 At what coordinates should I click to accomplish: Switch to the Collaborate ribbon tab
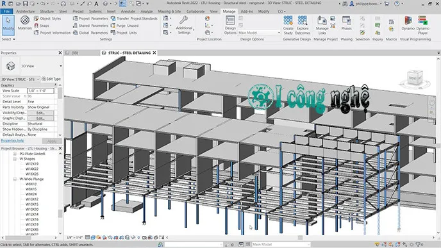(196, 12)
